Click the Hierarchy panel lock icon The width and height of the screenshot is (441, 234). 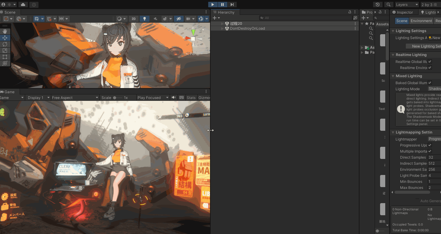coord(349,12)
